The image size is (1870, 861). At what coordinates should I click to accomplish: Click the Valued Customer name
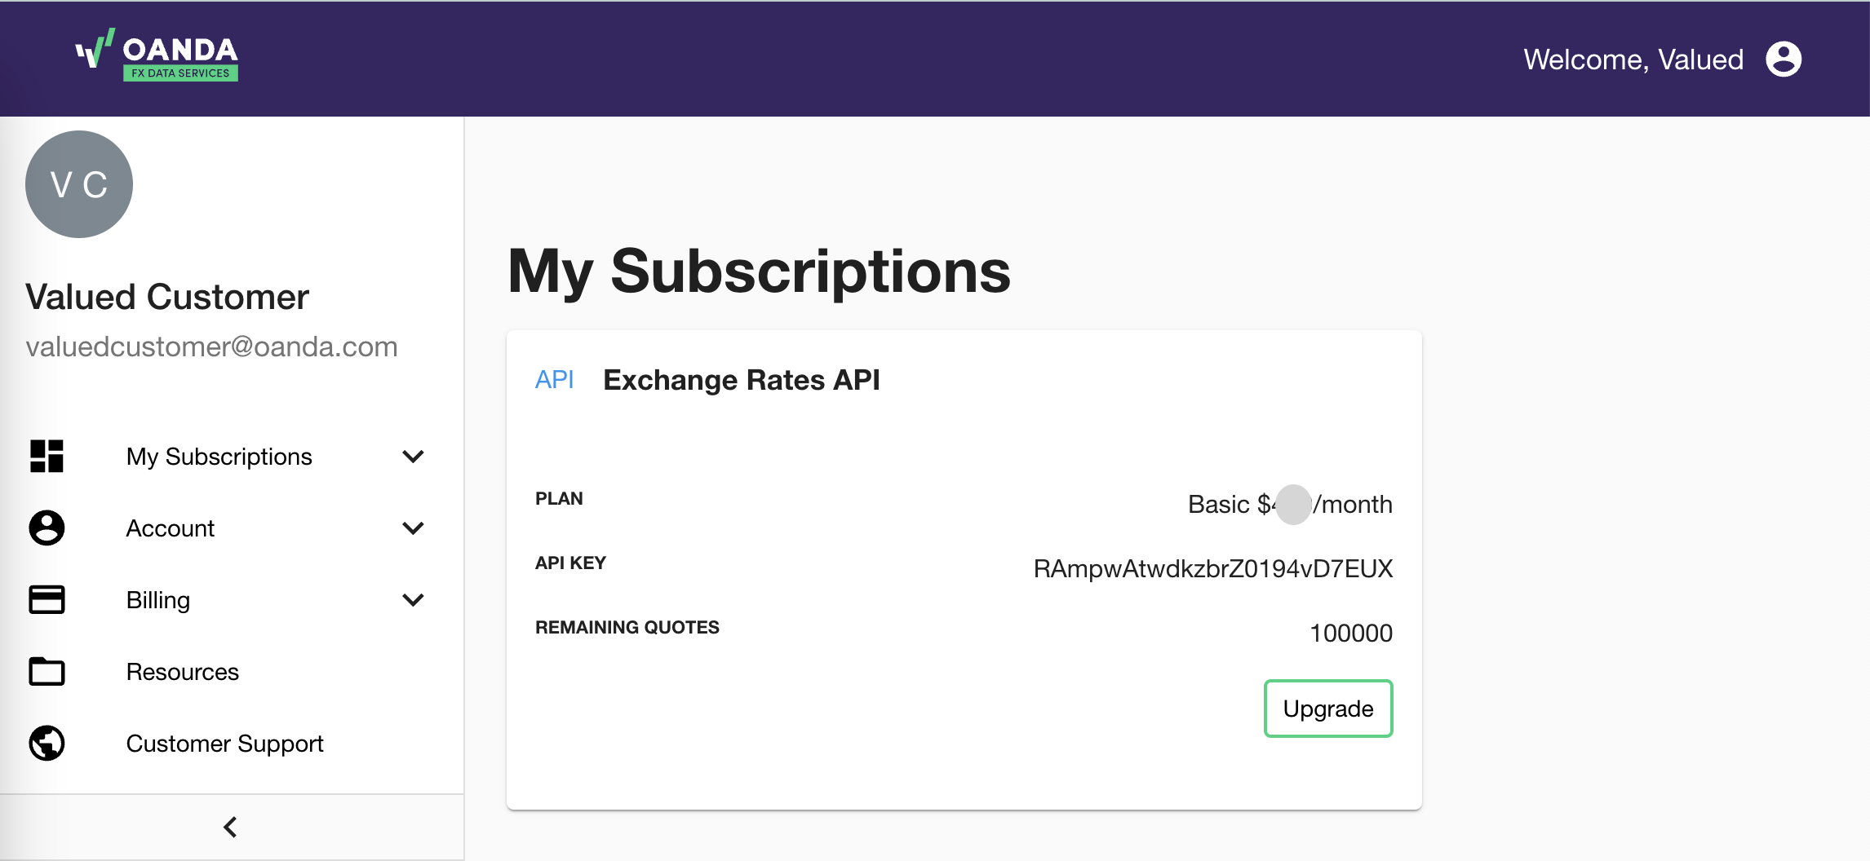[x=167, y=297]
